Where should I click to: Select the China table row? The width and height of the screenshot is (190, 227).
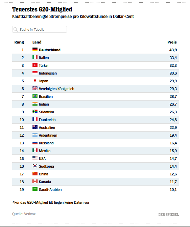point(96,174)
